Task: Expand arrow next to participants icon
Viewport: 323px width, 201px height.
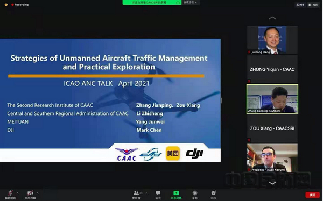Action: 146,193
